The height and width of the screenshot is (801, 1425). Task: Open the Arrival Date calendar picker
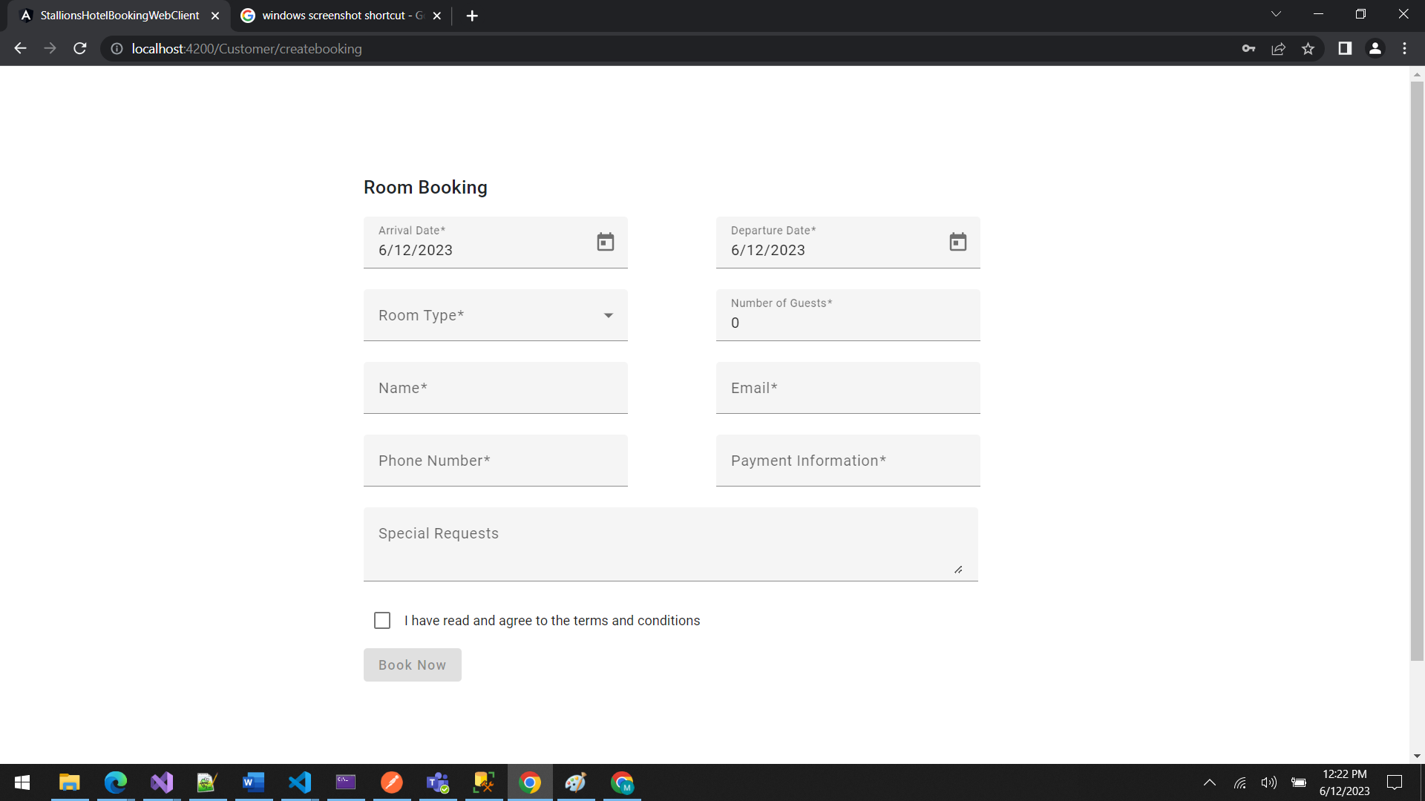(606, 242)
